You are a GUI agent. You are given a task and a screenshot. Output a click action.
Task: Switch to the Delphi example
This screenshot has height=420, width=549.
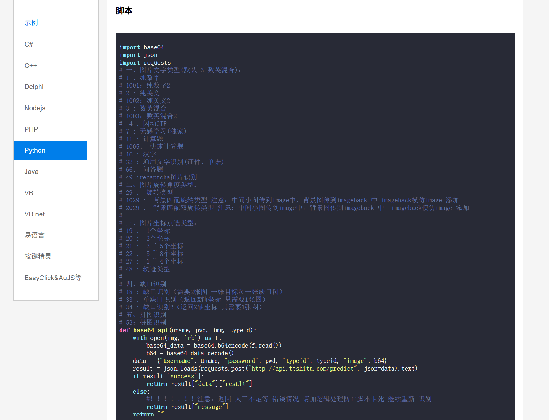coord(34,87)
